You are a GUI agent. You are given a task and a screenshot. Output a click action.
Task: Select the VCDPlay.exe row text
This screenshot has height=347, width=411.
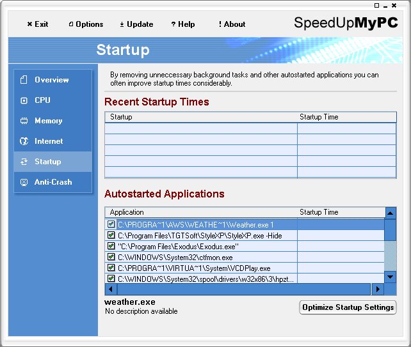pyautogui.click(x=194, y=268)
